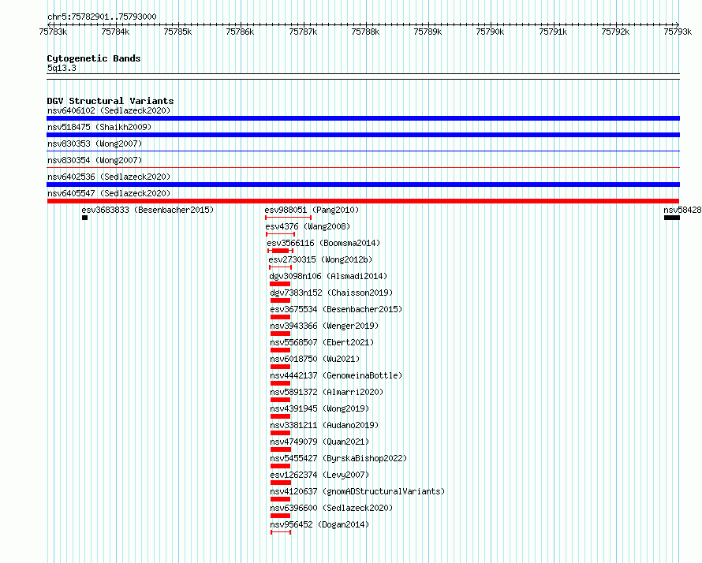Click chr5:75782901..75793000 region label
The image size is (702, 563).
tap(102, 17)
